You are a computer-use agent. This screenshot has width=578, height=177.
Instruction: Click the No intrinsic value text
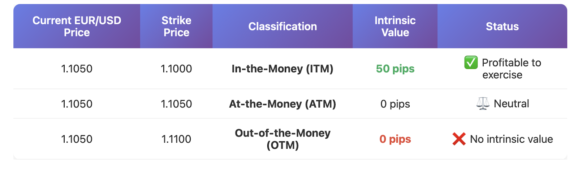pos(512,139)
